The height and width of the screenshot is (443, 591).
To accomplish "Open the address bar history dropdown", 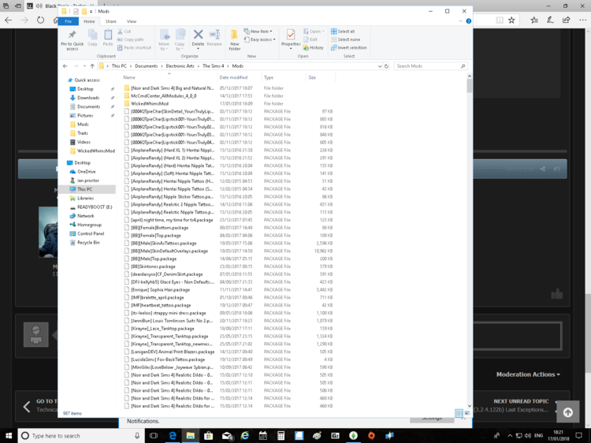I will [380, 66].
